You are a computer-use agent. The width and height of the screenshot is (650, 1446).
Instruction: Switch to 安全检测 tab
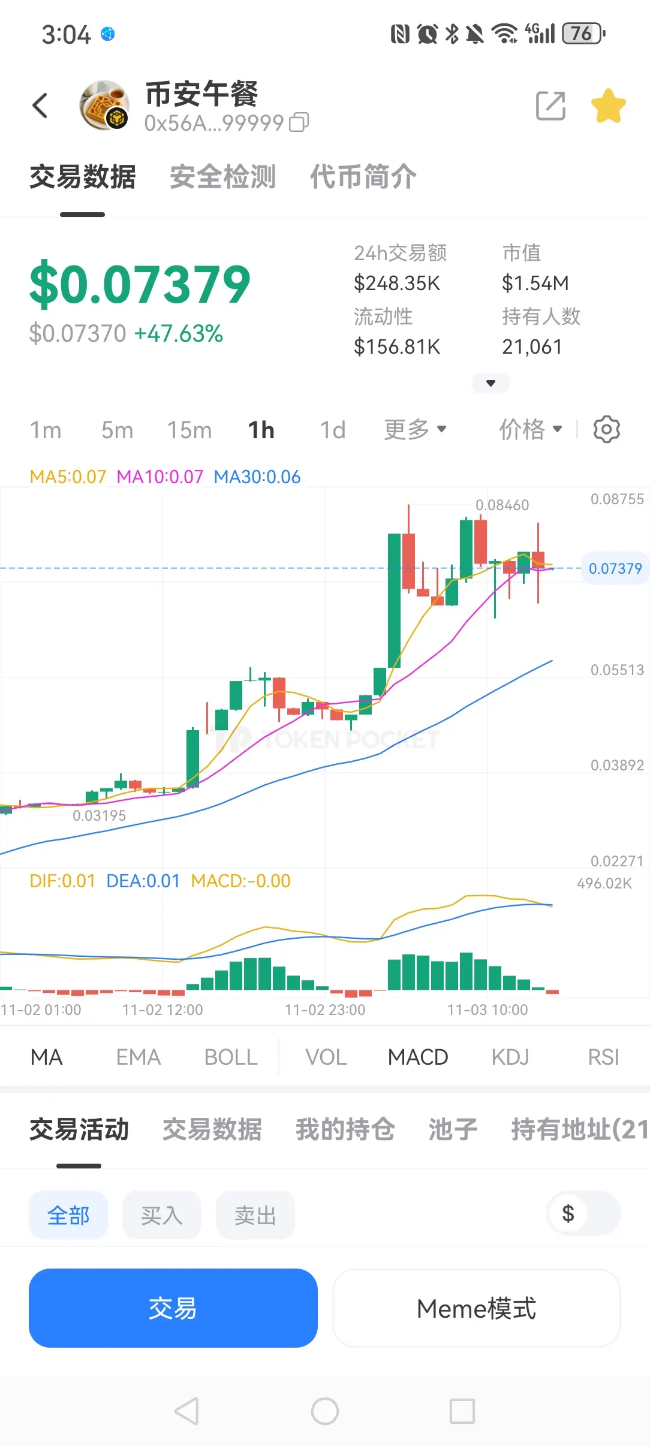pyautogui.click(x=222, y=177)
